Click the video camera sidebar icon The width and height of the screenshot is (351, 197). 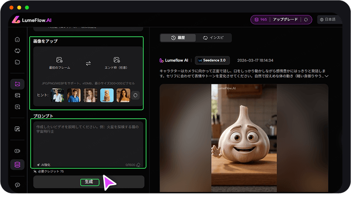click(17, 151)
